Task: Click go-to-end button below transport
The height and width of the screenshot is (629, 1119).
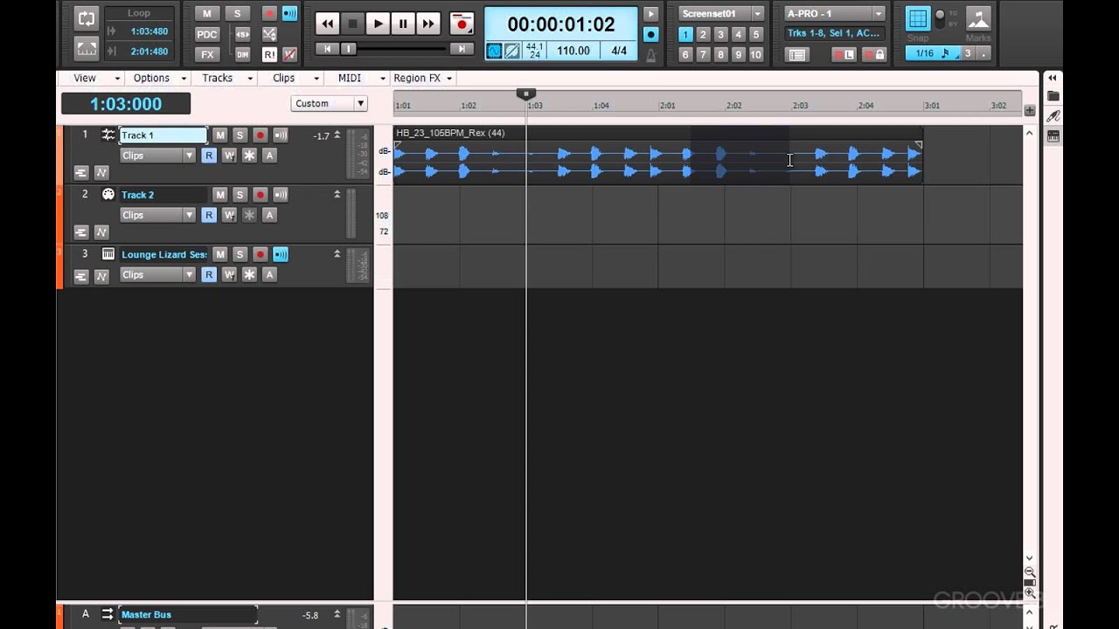Action: point(462,49)
